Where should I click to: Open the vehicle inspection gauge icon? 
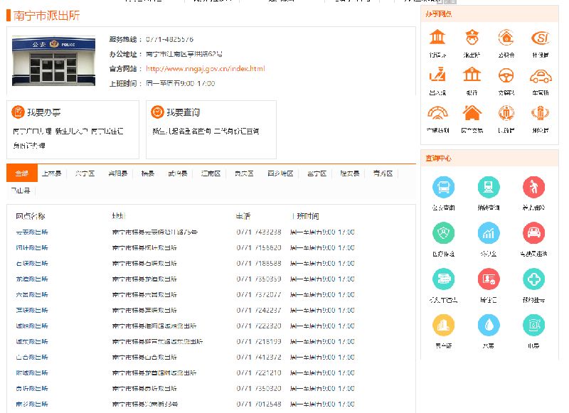[437, 113]
